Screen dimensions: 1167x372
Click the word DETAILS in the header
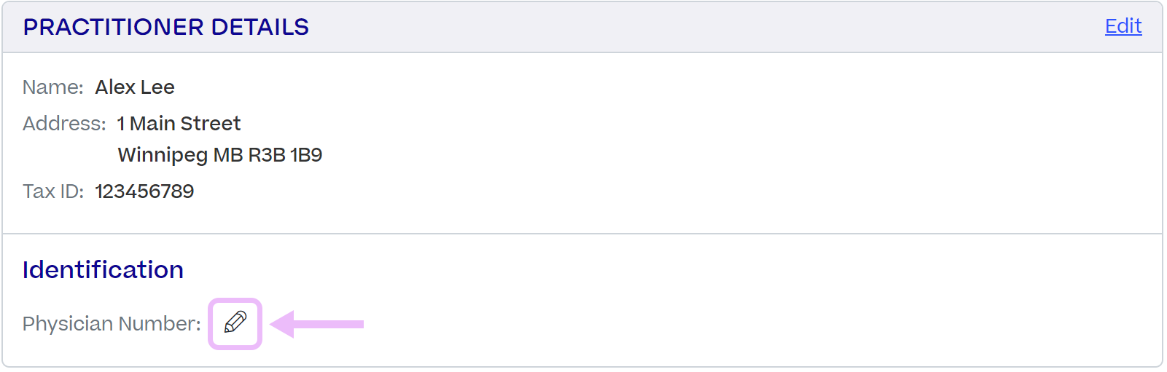click(x=260, y=27)
